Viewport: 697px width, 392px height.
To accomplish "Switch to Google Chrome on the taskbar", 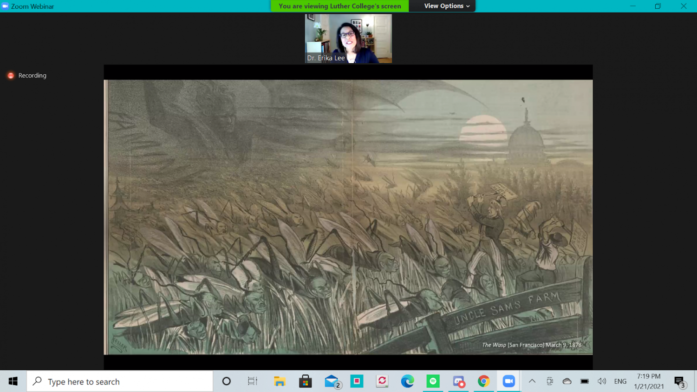I will pos(483,381).
